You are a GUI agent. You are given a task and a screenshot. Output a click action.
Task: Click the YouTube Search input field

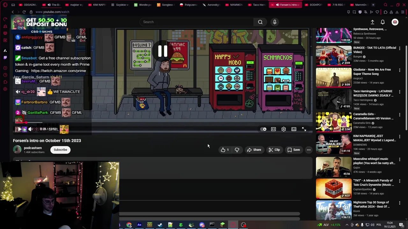tap(197, 22)
